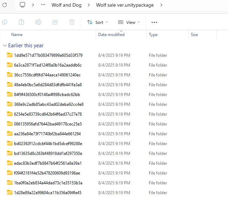Click the Delete trash icon
The width and height of the screenshot is (228, 198).
[72, 22]
